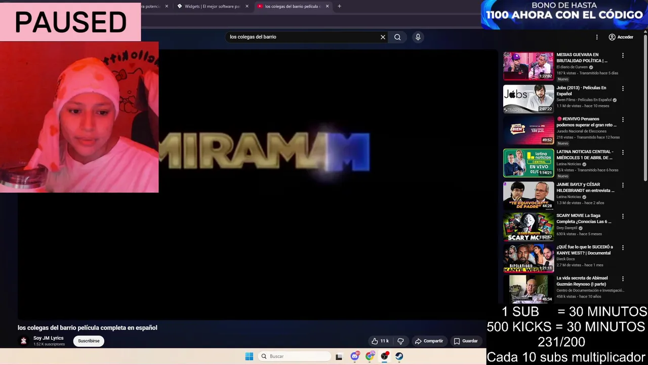This screenshot has height=365, width=648.
Task: Open the Soy JM Lyrics channel name link
Action: tap(49, 338)
